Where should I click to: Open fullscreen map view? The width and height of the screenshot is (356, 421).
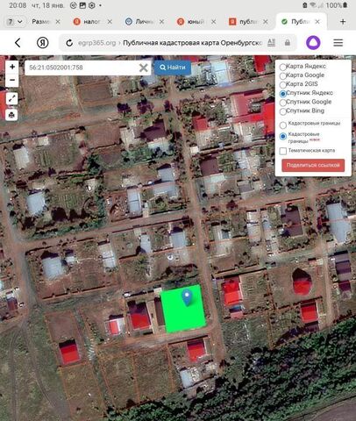[x=11, y=99]
